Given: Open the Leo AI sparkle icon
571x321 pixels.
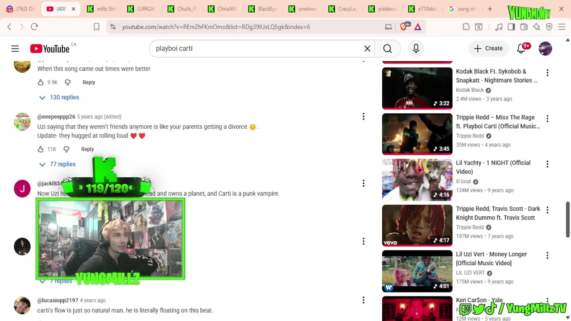Looking at the screenshot, I should 537,27.
